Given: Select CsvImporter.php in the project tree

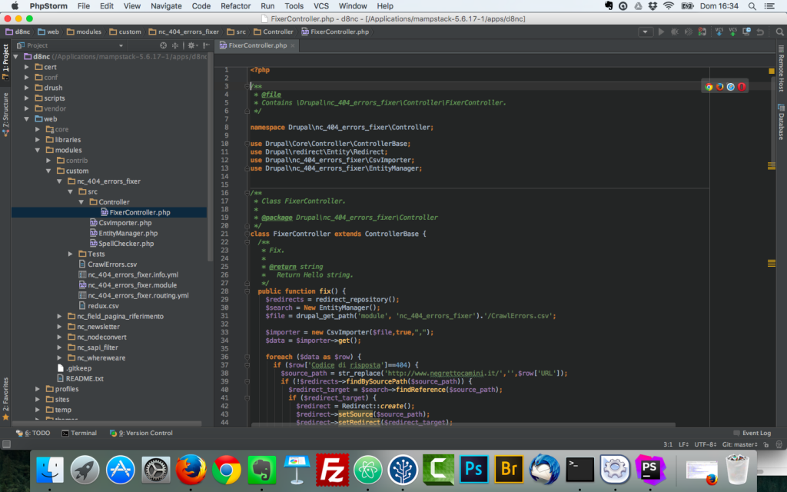Looking at the screenshot, I should (125, 223).
